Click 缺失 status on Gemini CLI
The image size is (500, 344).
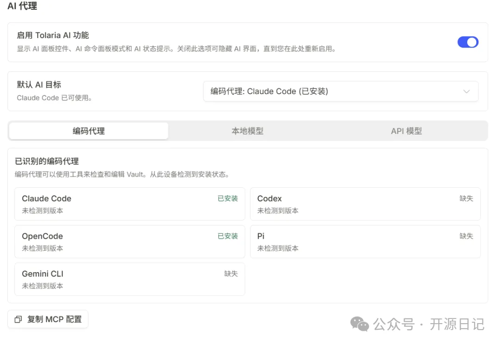[231, 274]
